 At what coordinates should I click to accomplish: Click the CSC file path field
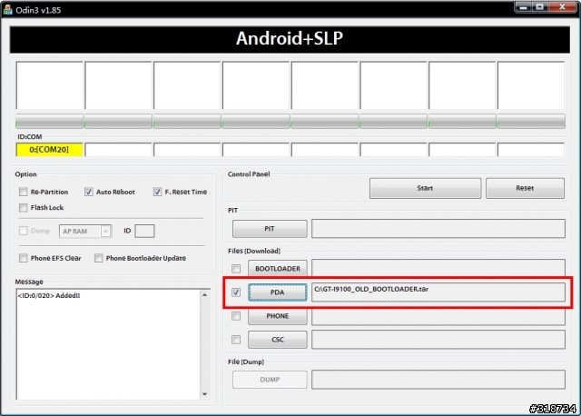click(438, 340)
